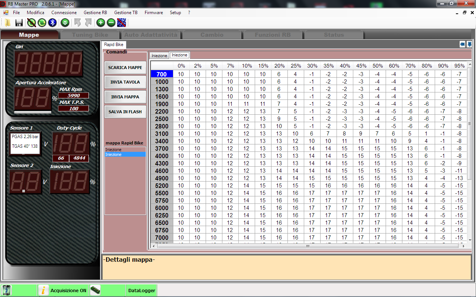
Task: Select cell at row 4900, column 95%
Action: click(459, 178)
